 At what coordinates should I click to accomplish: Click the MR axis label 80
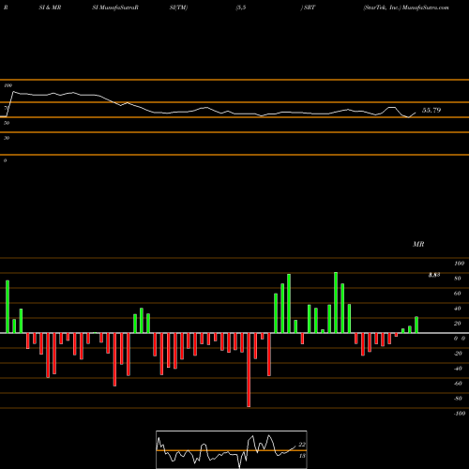pyautogui.click(x=458, y=279)
